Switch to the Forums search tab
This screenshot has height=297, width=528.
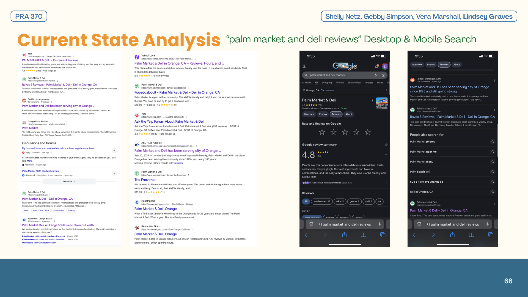point(340,82)
